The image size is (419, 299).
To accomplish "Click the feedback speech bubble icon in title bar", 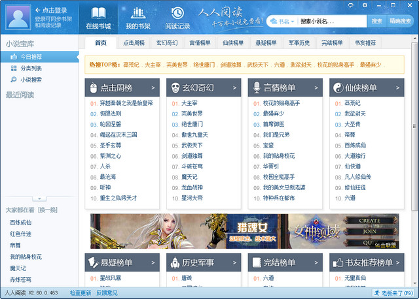I will [351, 5].
